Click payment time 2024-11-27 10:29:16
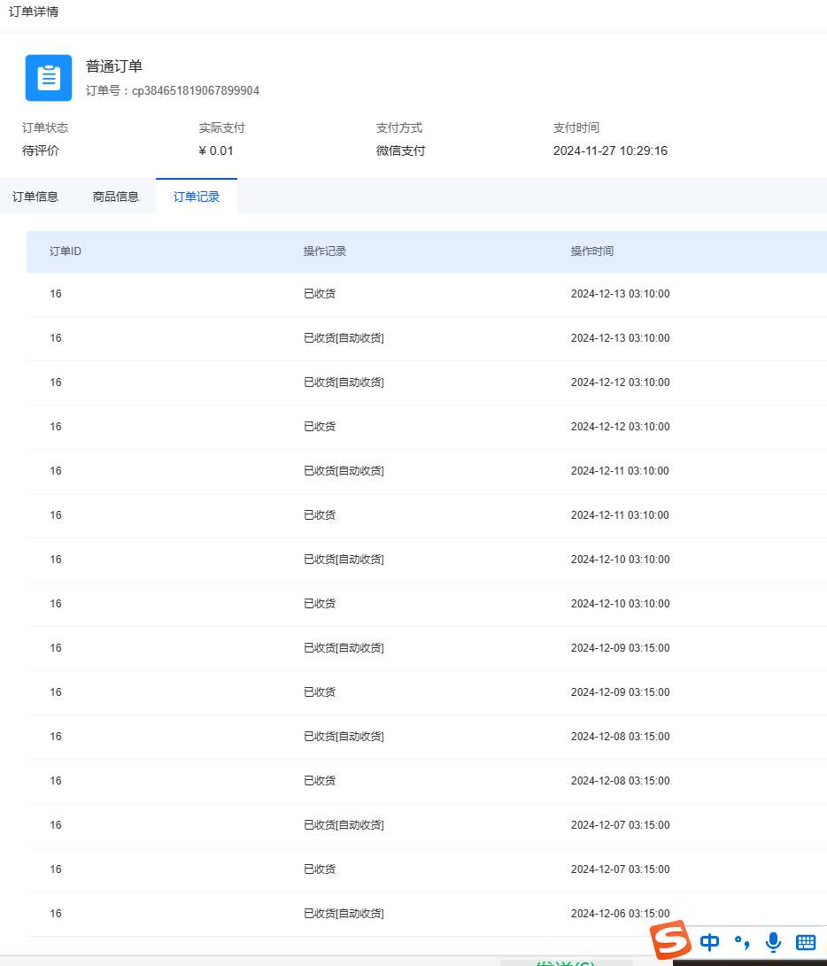Image resolution: width=827 pixels, height=966 pixels. [610, 151]
